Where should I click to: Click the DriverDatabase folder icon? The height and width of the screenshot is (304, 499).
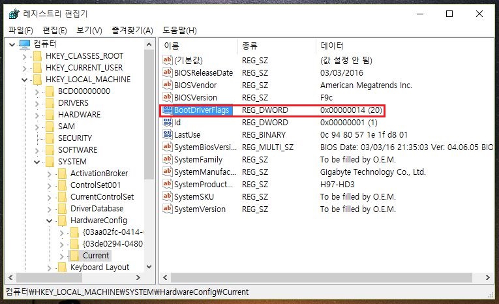coord(63,209)
